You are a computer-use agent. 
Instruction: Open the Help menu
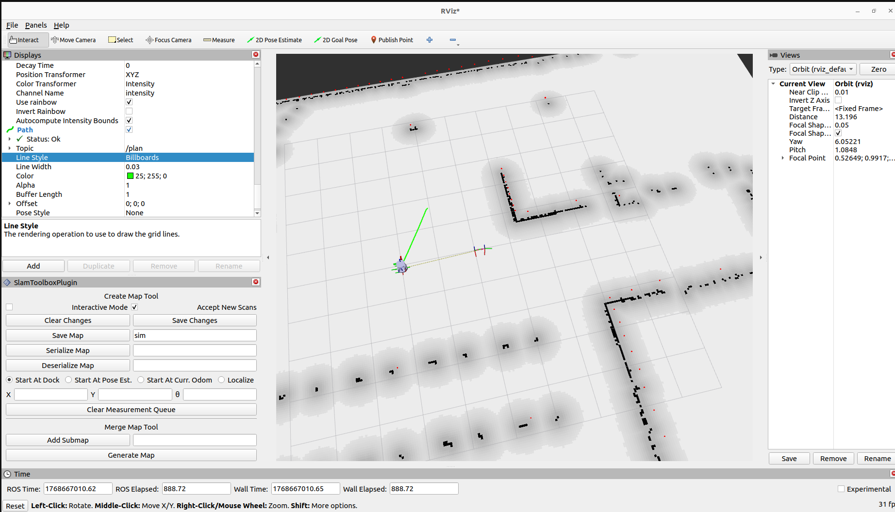pos(61,25)
